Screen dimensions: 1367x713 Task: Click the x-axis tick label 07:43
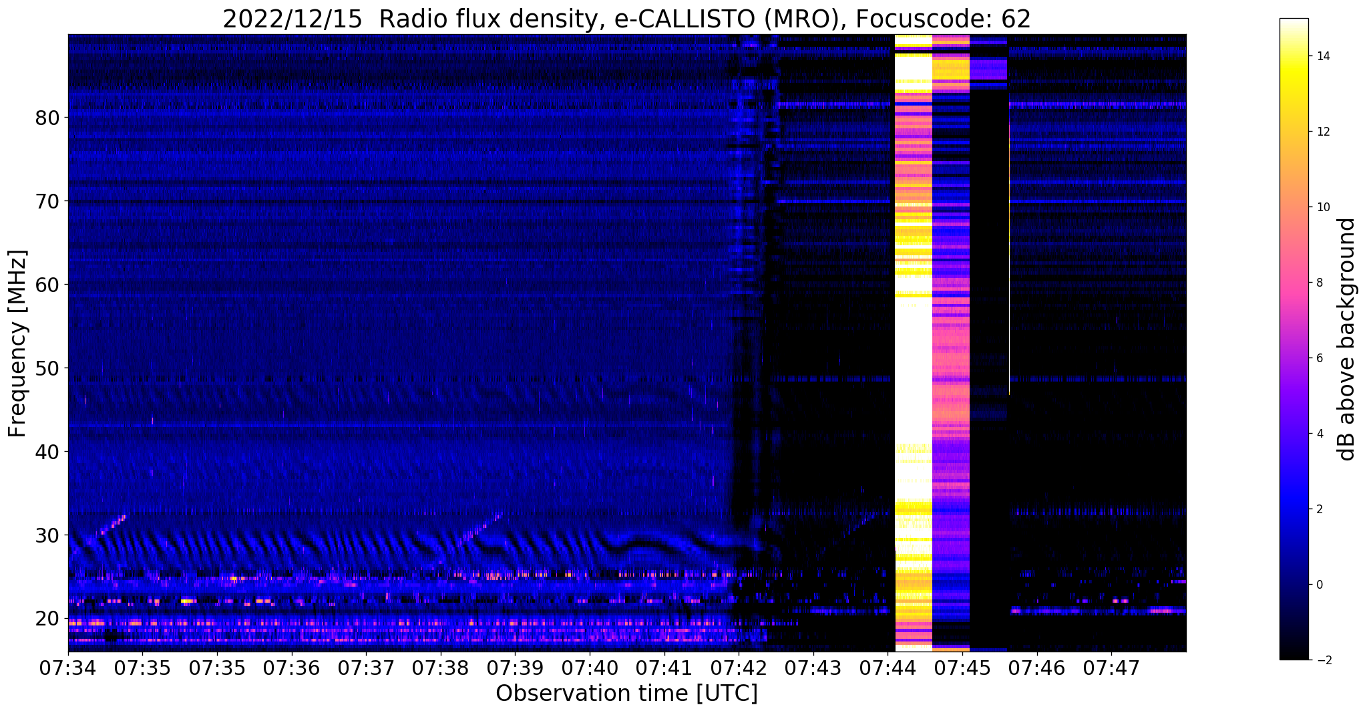click(x=813, y=668)
